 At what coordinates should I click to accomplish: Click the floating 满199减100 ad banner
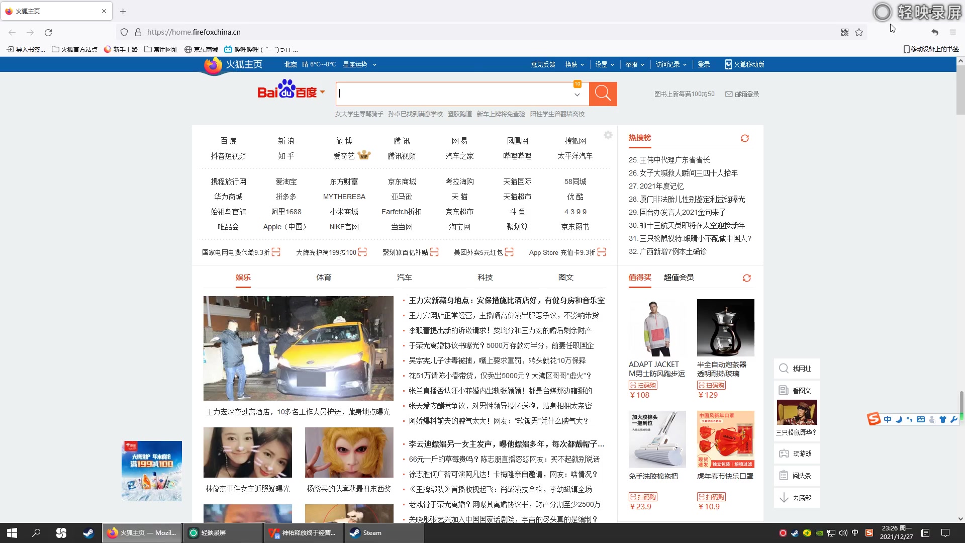pyautogui.click(x=151, y=471)
